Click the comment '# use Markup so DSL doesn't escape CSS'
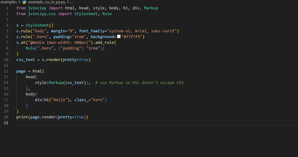Image resolution: width=298 pixels, height=157 pixels. [139, 83]
